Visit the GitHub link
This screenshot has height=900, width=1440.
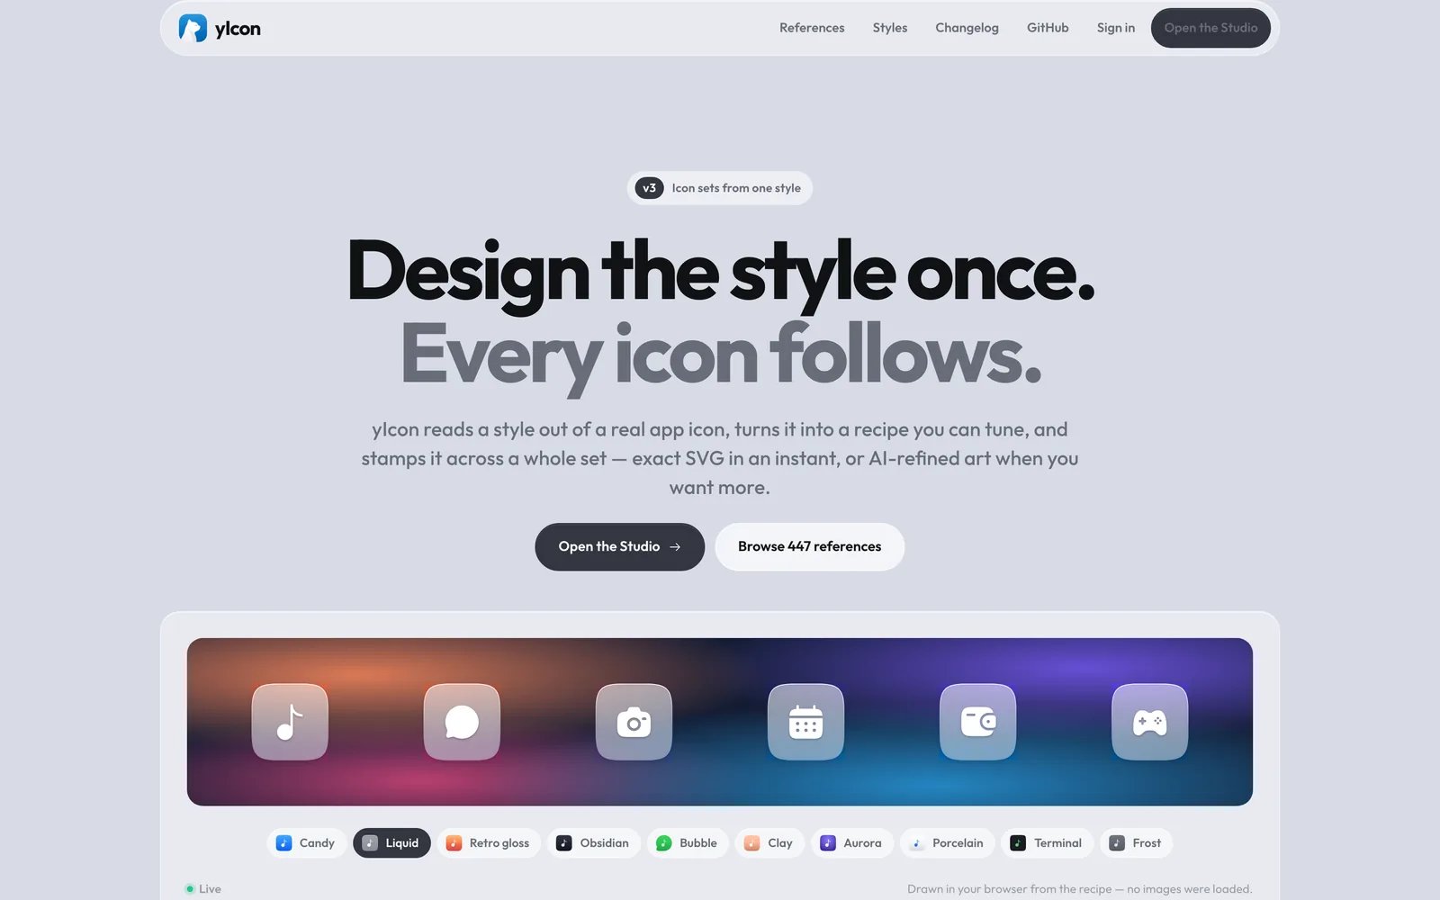click(1048, 28)
